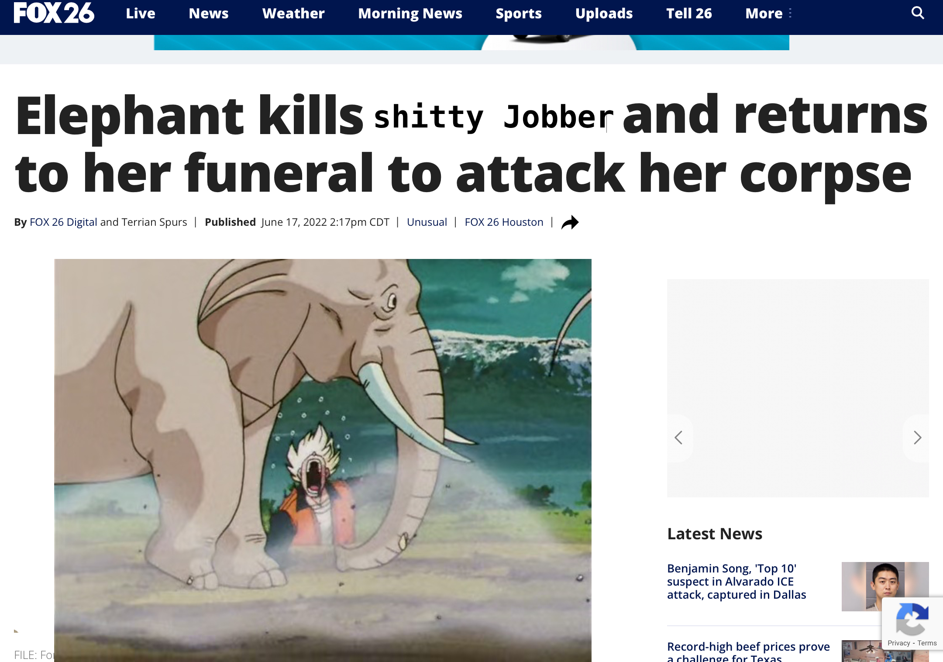The height and width of the screenshot is (662, 943).
Task: Click the Benjamin Song mugshot thumbnail
Action: [x=885, y=586]
